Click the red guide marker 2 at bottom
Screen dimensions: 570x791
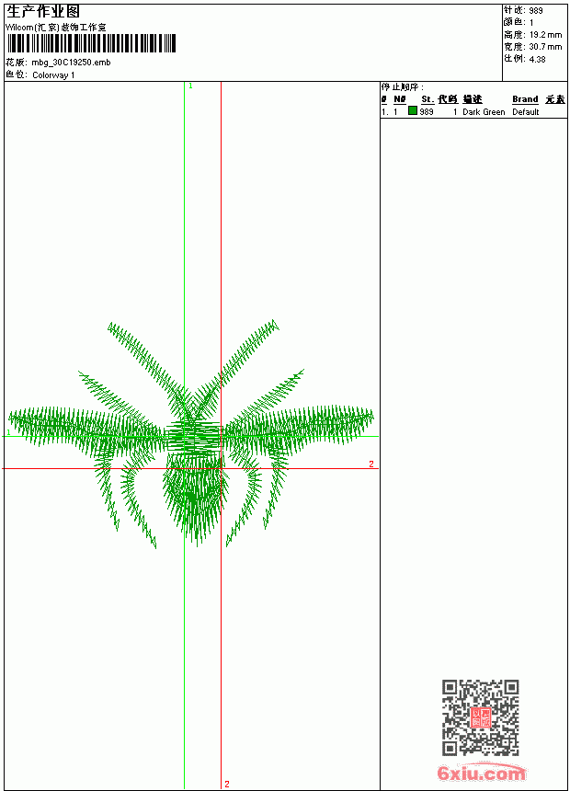coord(227,784)
